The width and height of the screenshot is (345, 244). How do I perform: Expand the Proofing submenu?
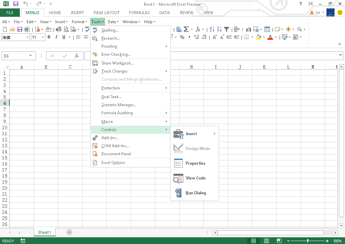tap(130, 46)
